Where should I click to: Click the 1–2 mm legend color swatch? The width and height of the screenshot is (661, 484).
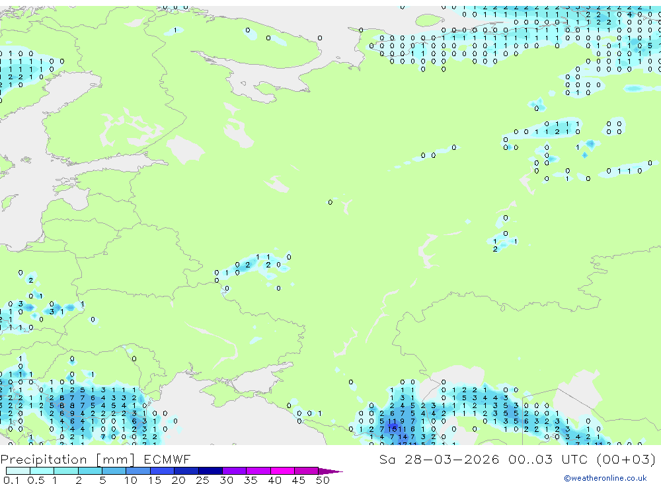(x=65, y=471)
